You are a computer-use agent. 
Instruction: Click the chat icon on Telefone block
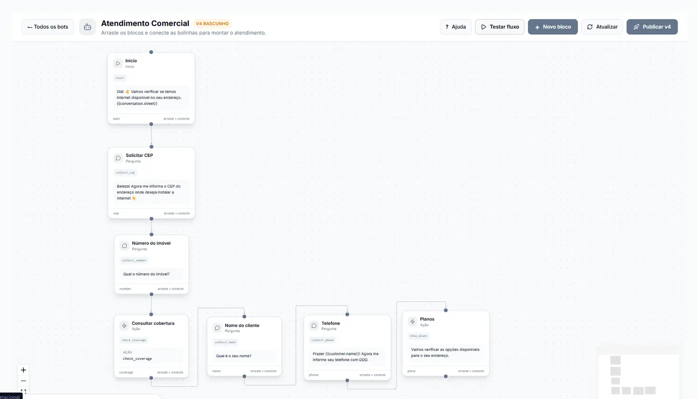point(314,325)
